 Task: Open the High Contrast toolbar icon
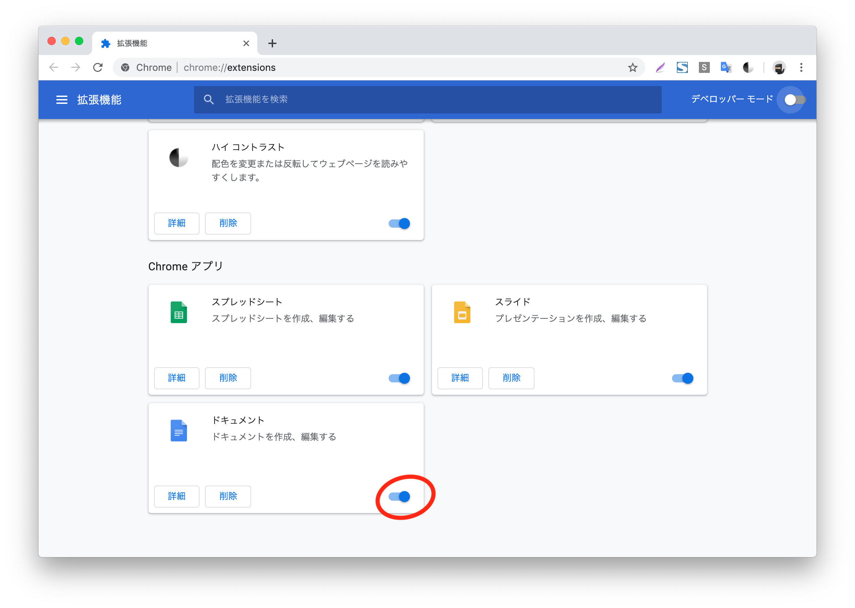(748, 67)
